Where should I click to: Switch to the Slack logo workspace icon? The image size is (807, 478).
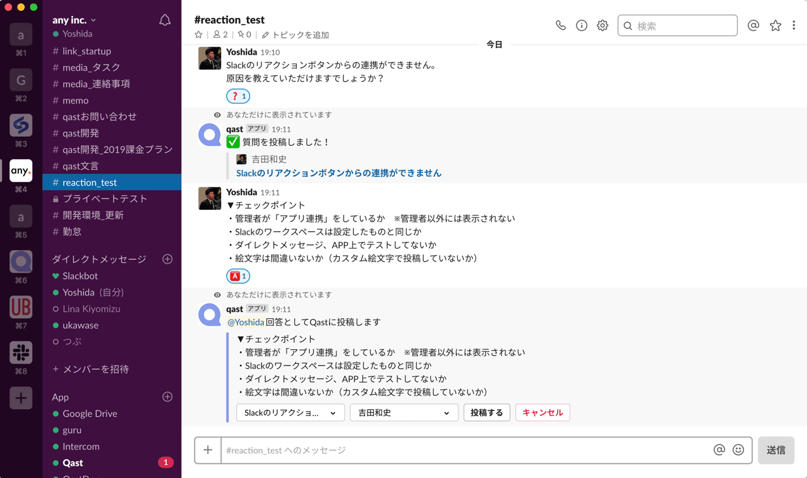21,352
